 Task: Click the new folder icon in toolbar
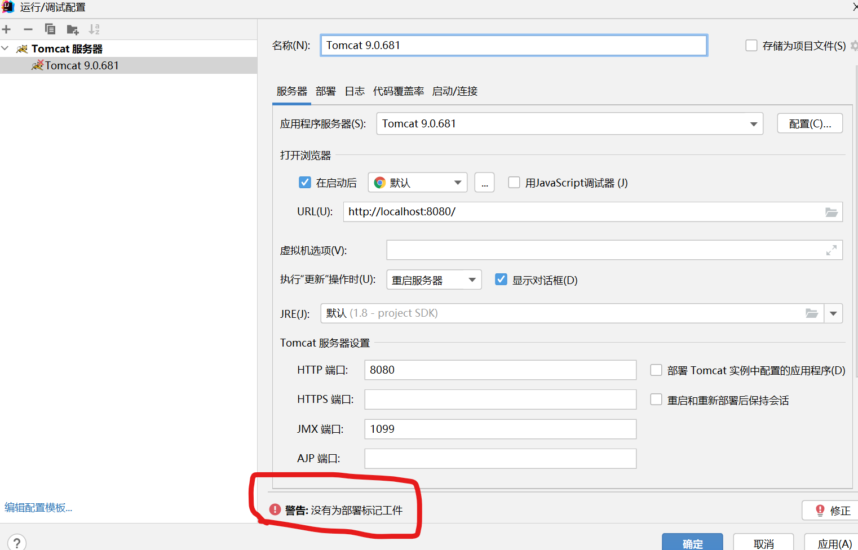(x=72, y=29)
